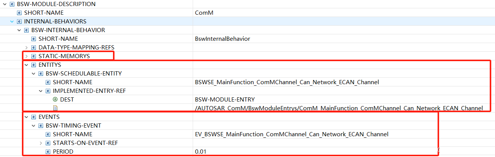Image resolution: width=495 pixels, height=157 pixels.
Task: Click the text document icon below DEST
Action: 55,108
